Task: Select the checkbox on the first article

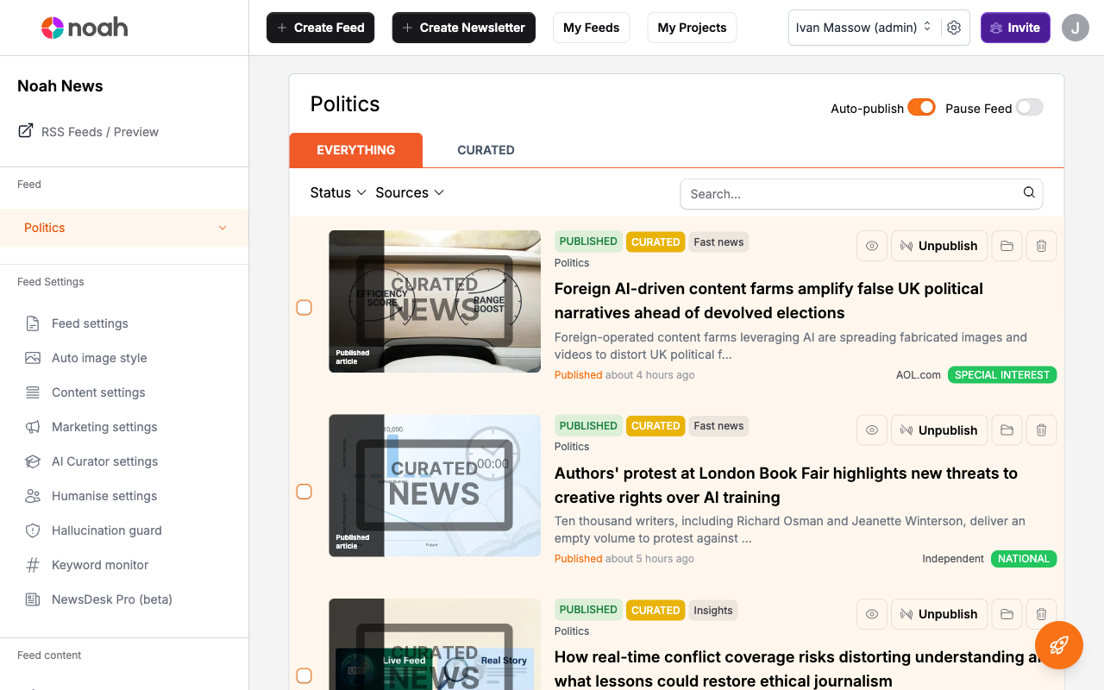Action: (304, 307)
